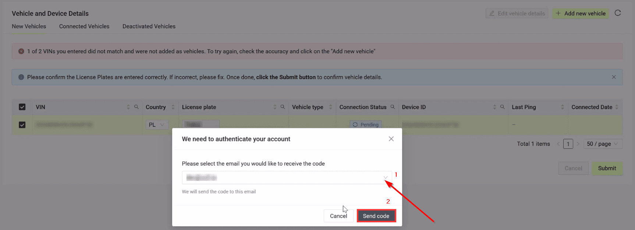Sort by Connected Date column arrows

tap(617, 107)
